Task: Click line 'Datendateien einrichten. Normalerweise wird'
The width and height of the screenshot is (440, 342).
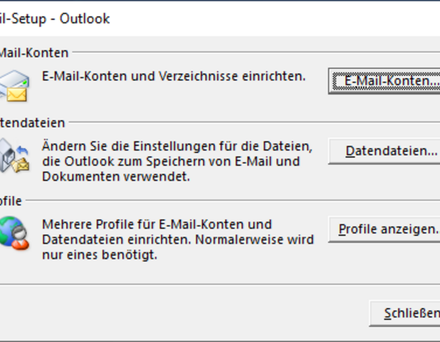Action: point(177,240)
